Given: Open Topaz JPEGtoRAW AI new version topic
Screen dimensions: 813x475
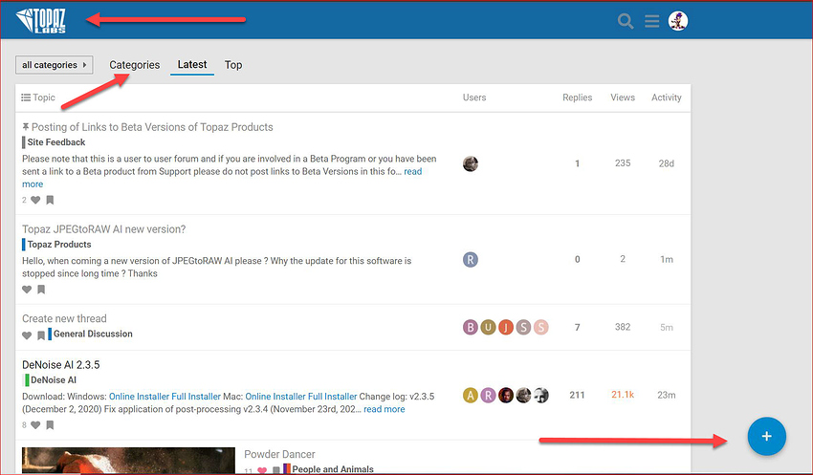Looking at the screenshot, I should (x=103, y=229).
